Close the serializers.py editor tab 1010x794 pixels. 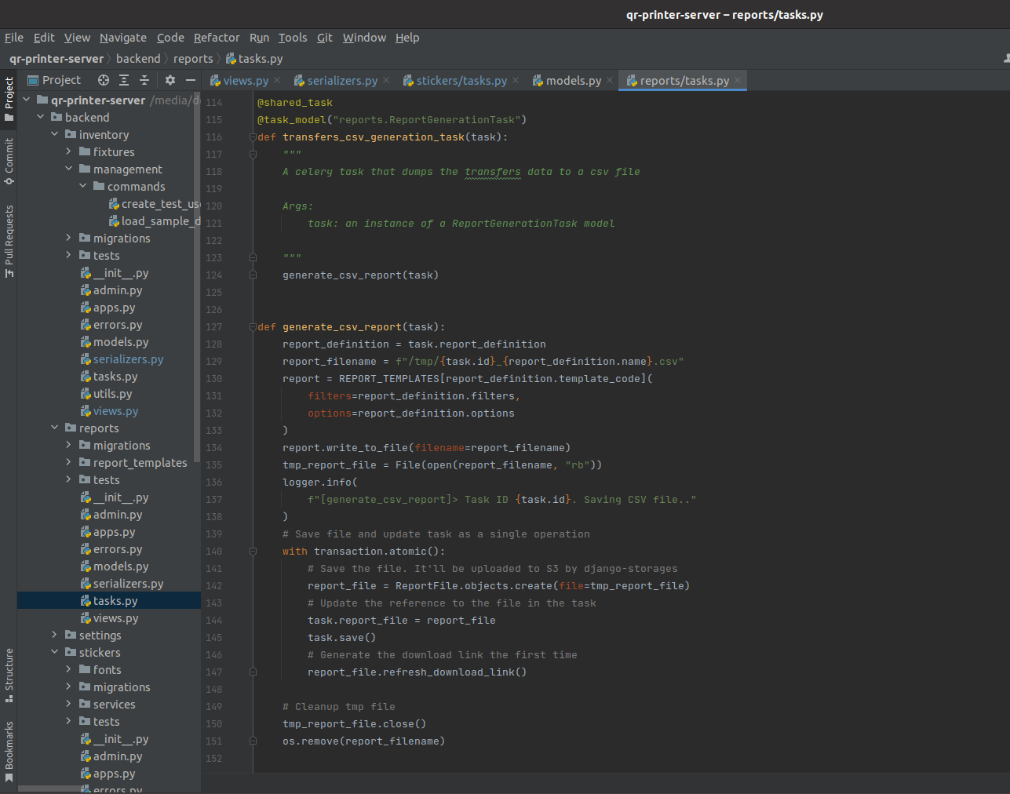coord(386,80)
